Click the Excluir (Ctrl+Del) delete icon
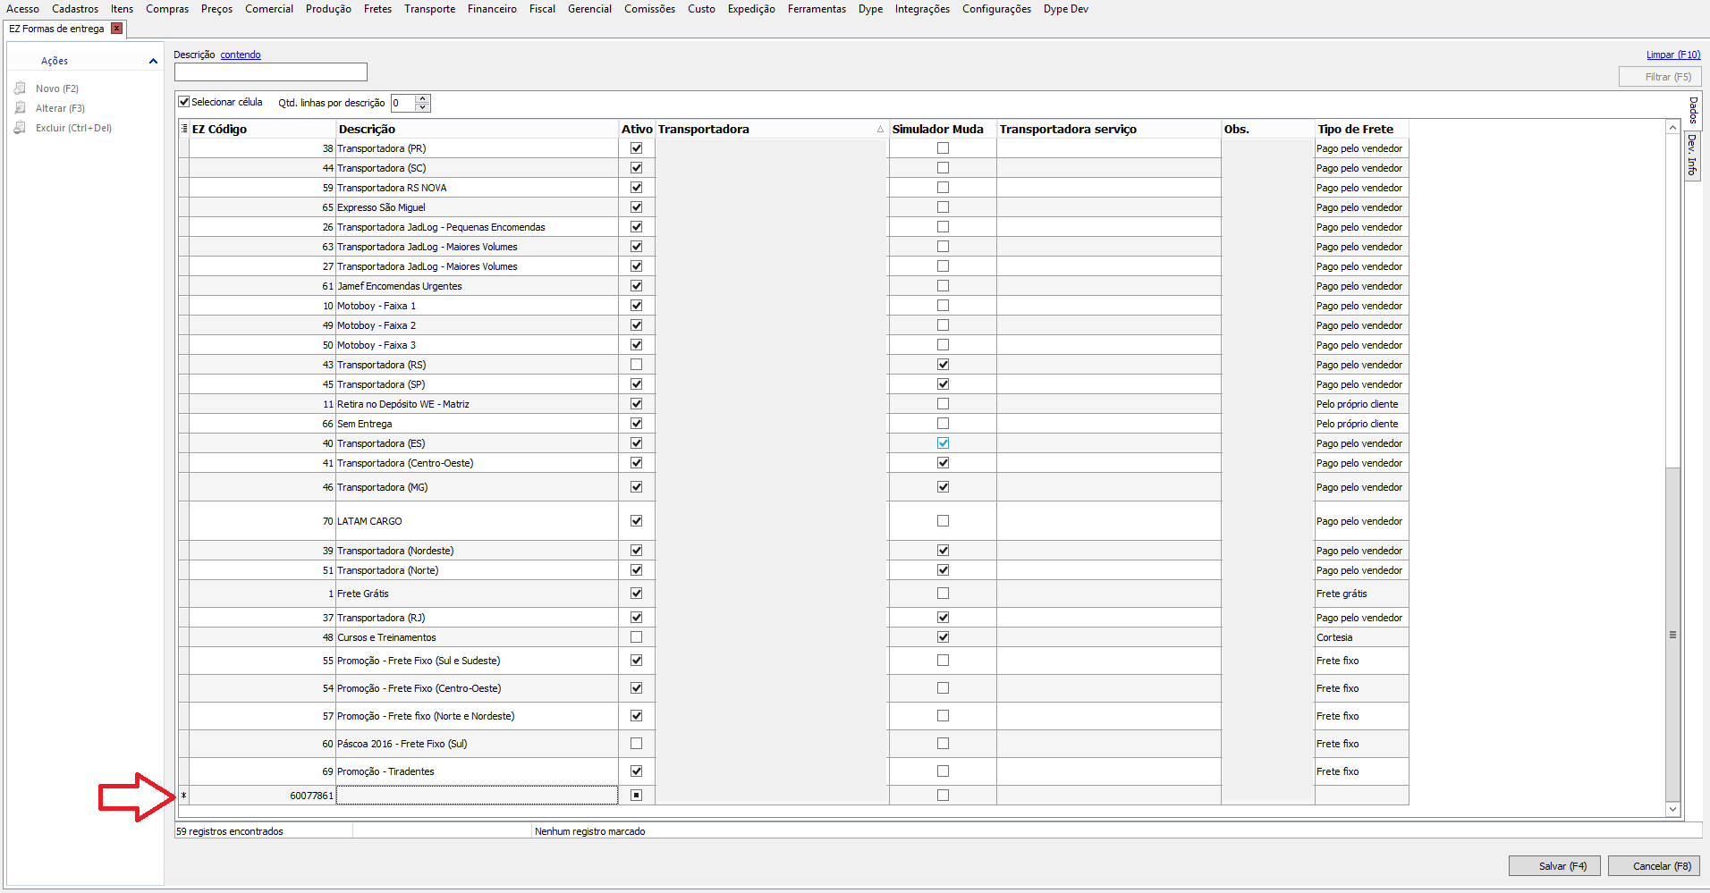The width and height of the screenshot is (1710, 893). (x=20, y=128)
